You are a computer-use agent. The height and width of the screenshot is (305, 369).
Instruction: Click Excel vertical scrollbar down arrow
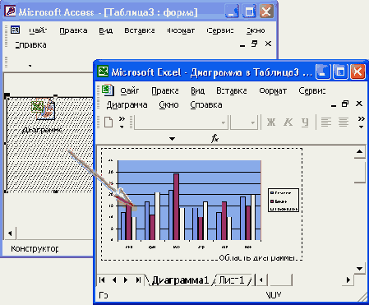[x=359, y=268]
